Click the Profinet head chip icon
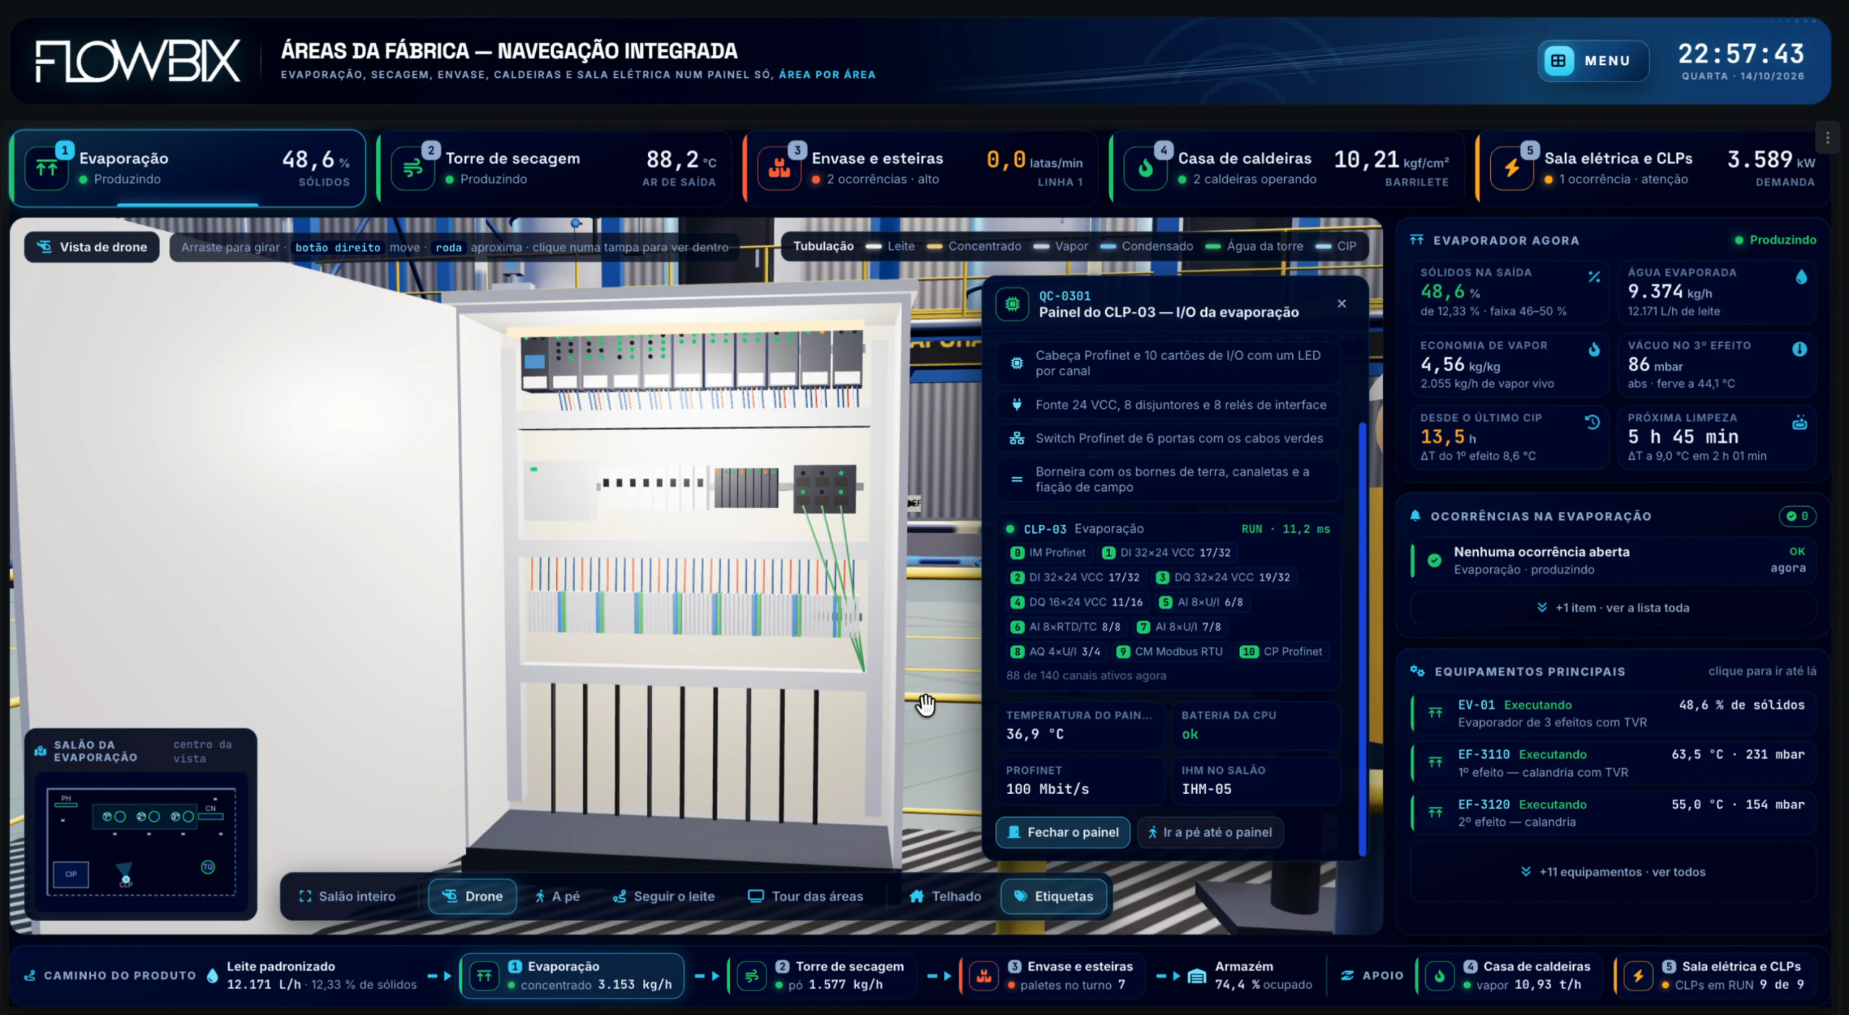 pyautogui.click(x=1017, y=363)
